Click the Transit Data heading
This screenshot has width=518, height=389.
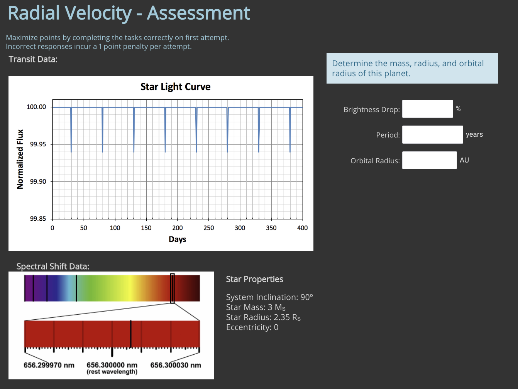[x=33, y=59]
